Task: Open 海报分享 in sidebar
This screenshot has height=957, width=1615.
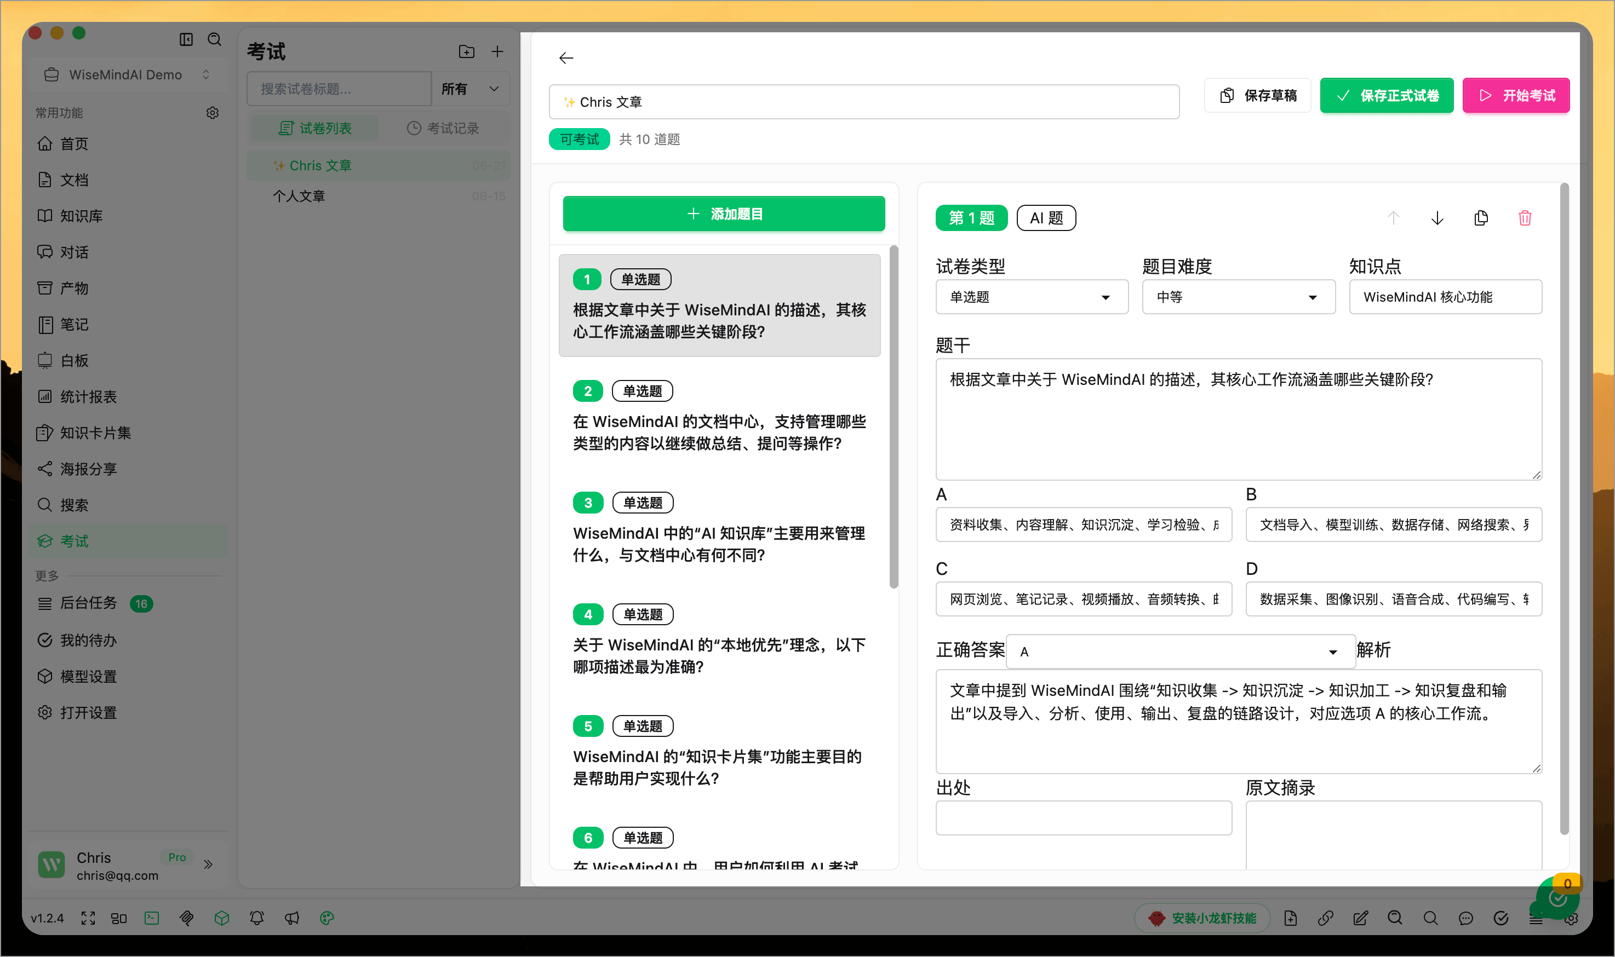Action: [128, 469]
